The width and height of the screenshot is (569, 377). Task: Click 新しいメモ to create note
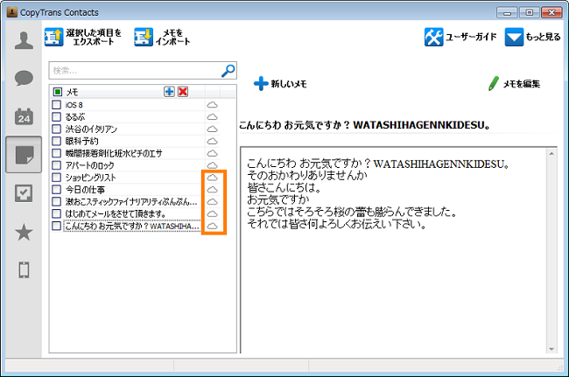coord(280,84)
